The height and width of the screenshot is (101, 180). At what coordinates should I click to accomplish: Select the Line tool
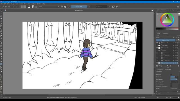coord(1,24)
